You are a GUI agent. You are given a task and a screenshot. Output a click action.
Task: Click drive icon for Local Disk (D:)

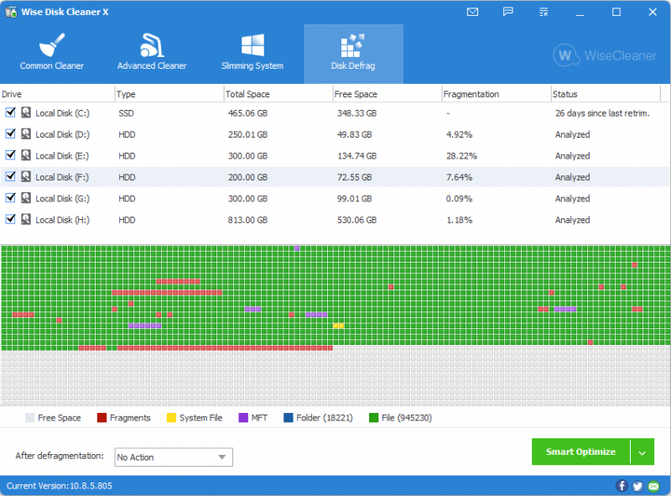[26, 134]
